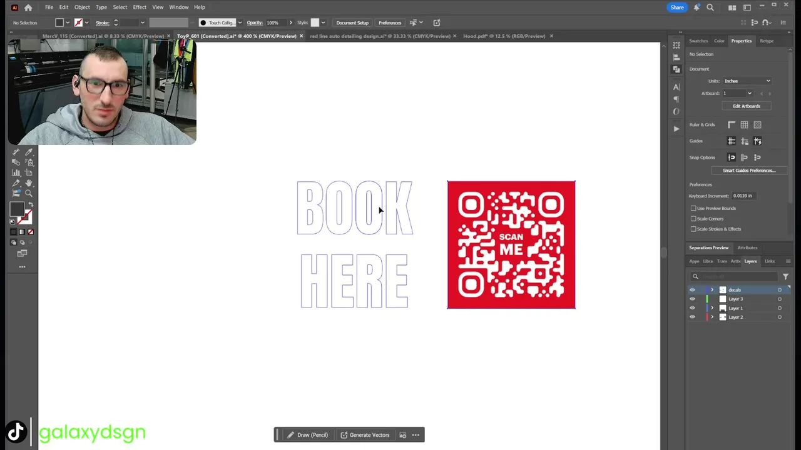Image resolution: width=801 pixels, height=450 pixels.
Task: Open brush definition Touch Callig dropdown
Action: pyautogui.click(x=240, y=22)
